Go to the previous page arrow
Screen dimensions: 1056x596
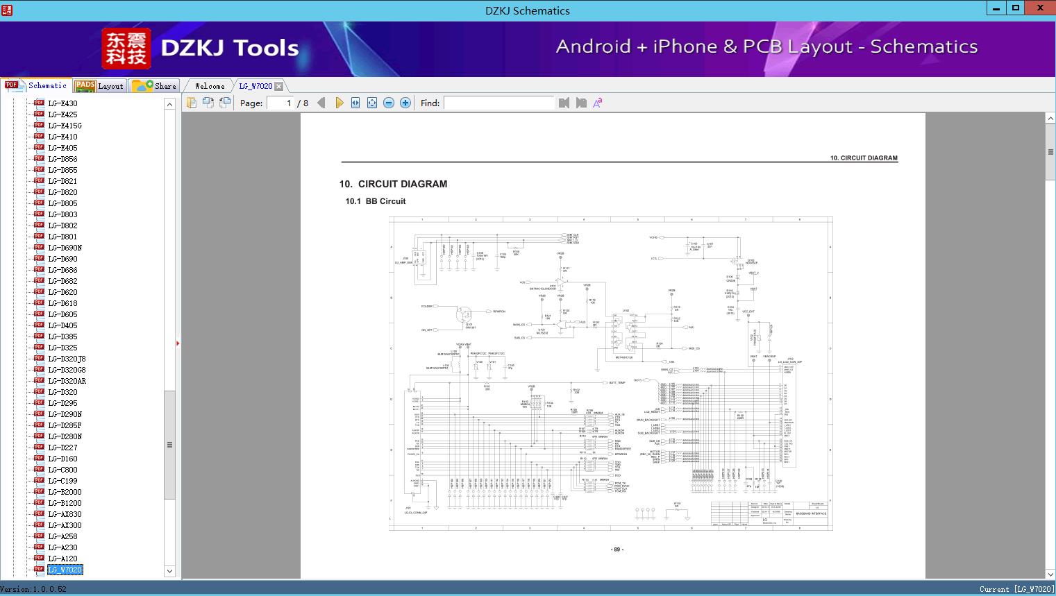[321, 103]
